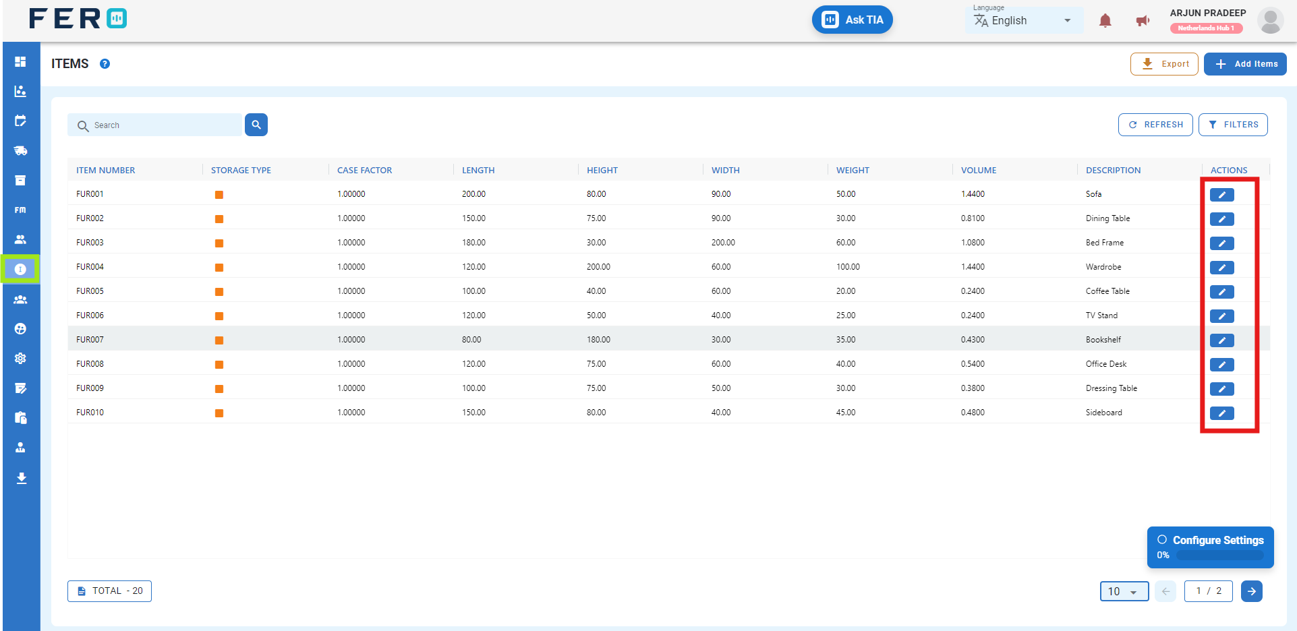Screen dimensions: 1297x631
Task: Click the HEIGHT column header
Action: tap(602, 171)
